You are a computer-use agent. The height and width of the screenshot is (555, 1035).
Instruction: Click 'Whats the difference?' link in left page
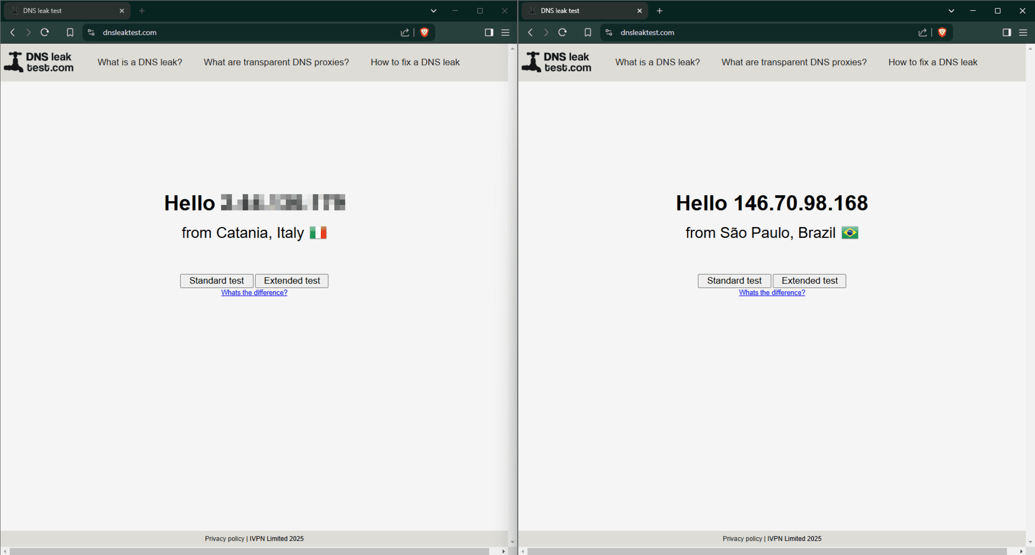point(254,293)
